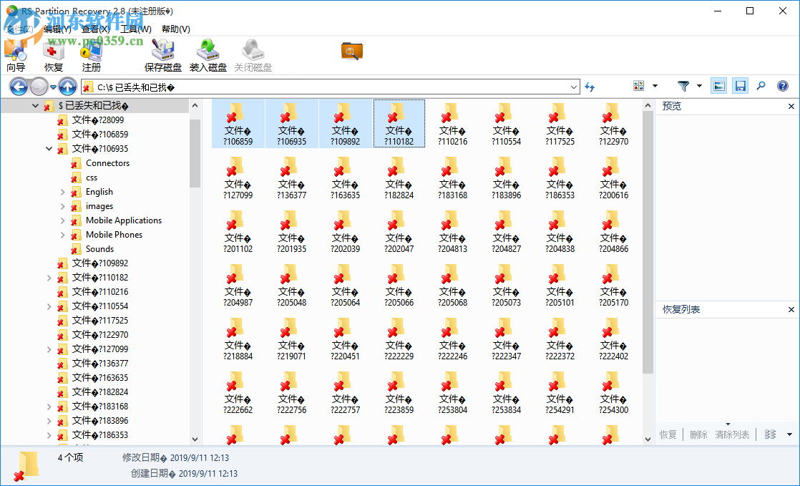Viewport: 800px width, 486px height.
Task: Toggle the preview panel image icon
Action: point(718,86)
